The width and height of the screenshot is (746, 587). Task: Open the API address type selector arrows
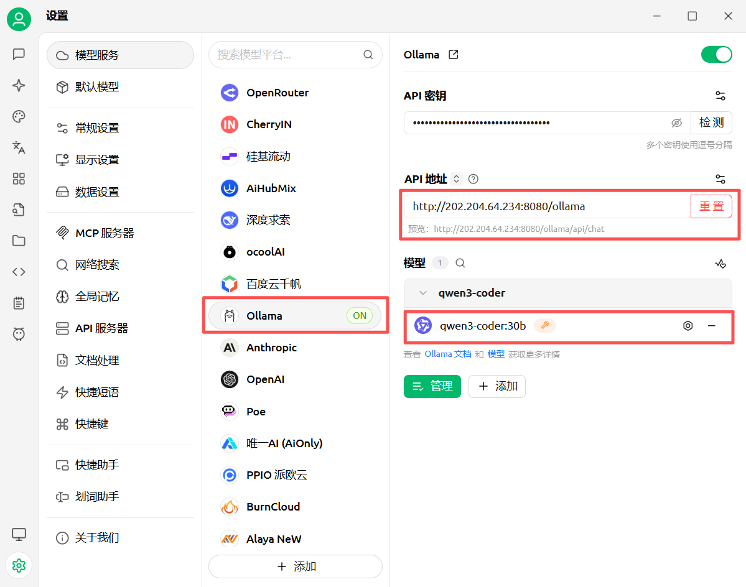point(456,179)
